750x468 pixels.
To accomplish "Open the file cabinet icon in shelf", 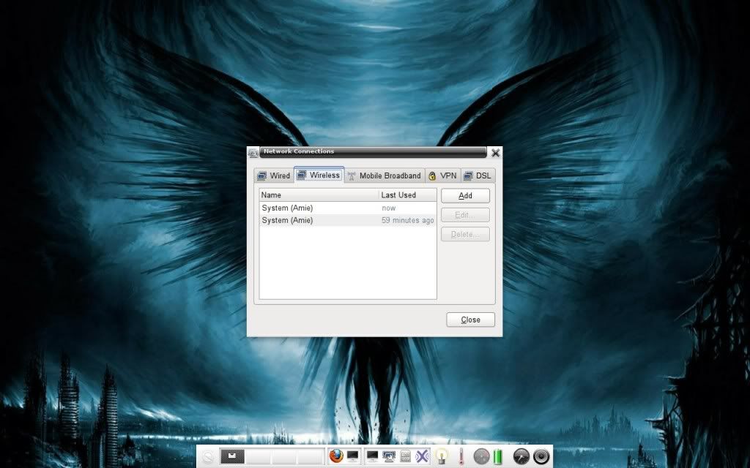I will pos(406,457).
